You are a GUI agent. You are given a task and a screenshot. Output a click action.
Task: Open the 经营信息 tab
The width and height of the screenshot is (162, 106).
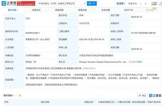tap(83, 10)
